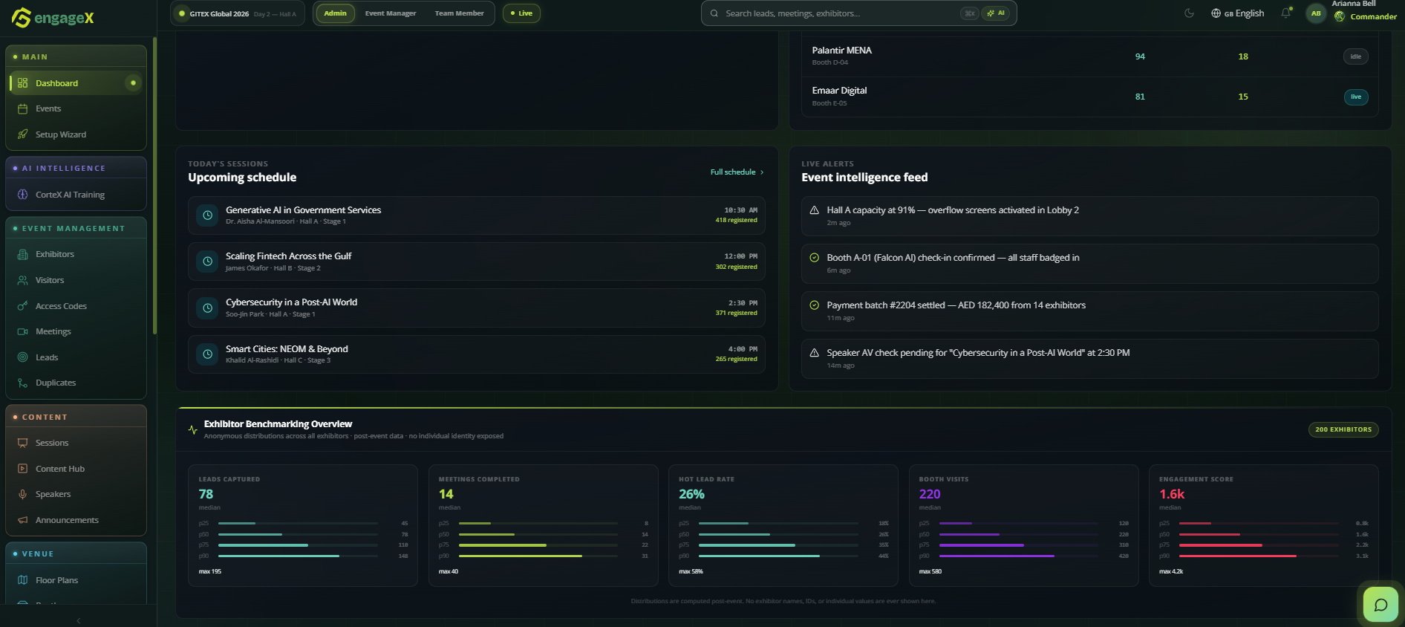Click the Leads Captured p50 bar
Screen dimensions: 1405x627
coord(299,534)
